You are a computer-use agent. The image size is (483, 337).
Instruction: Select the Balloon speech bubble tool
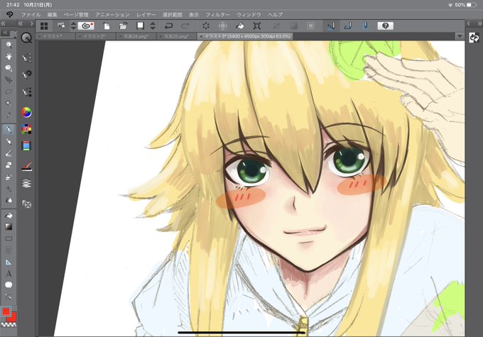click(9, 285)
